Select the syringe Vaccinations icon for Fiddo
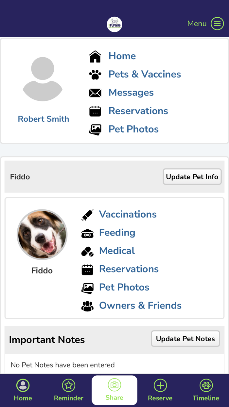Image resolution: width=229 pixels, height=407 pixels. [87, 215]
